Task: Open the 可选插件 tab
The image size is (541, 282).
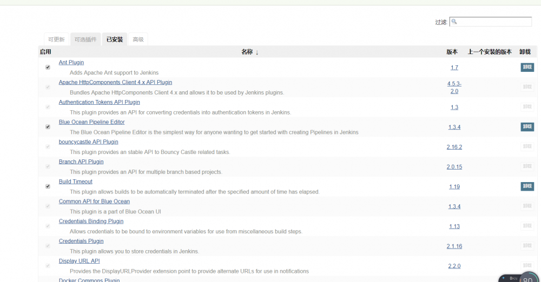Action: coord(85,39)
